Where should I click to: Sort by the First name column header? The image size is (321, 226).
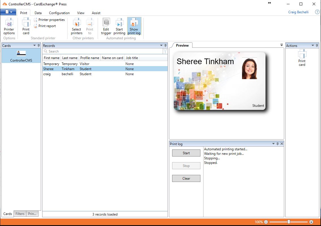pyautogui.click(x=52, y=58)
